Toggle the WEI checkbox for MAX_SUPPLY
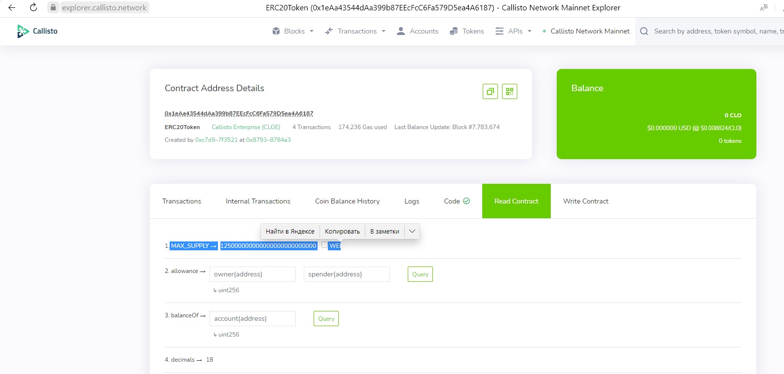 [x=324, y=245]
